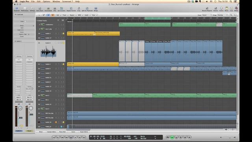Adjust the Audio 6 channel strip volume fader

pos(20,118)
